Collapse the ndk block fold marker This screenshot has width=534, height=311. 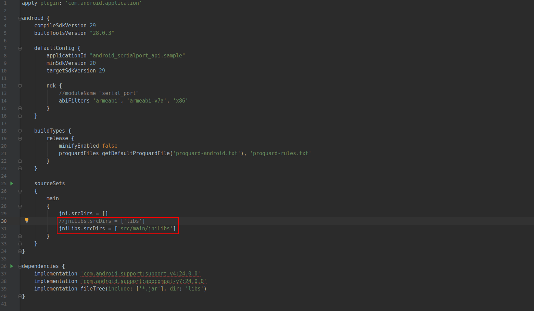pyautogui.click(x=20, y=86)
